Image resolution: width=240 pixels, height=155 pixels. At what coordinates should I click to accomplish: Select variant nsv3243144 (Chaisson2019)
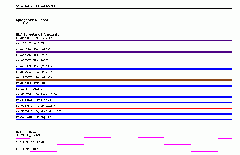click(36, 100)
